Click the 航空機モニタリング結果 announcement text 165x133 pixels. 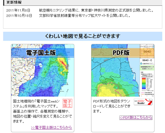tap(96, 10)
